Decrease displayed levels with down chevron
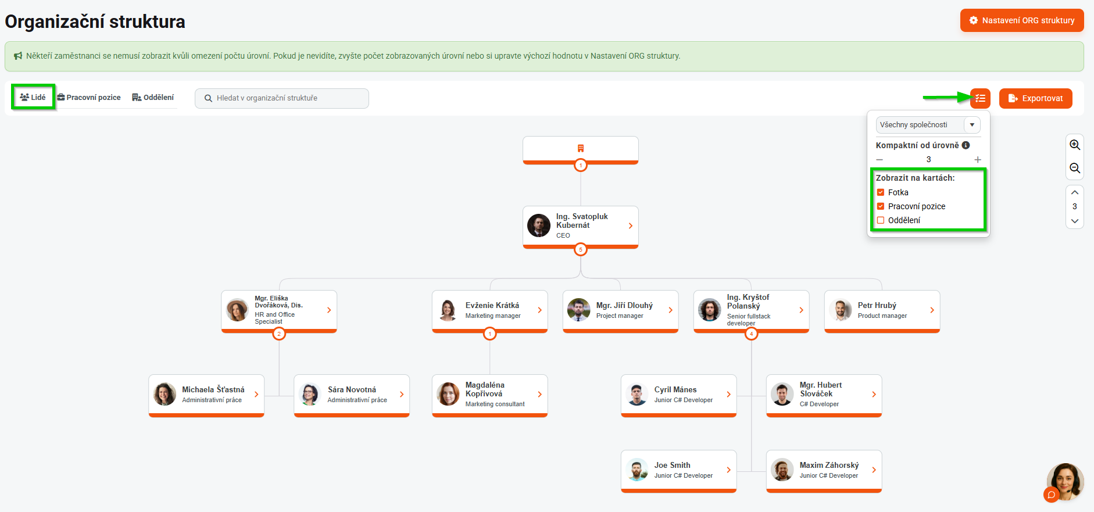This screenshot has width=1094, height=512. click(1075, 221)
